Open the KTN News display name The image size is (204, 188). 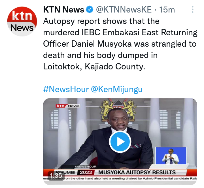pos(64,10)
